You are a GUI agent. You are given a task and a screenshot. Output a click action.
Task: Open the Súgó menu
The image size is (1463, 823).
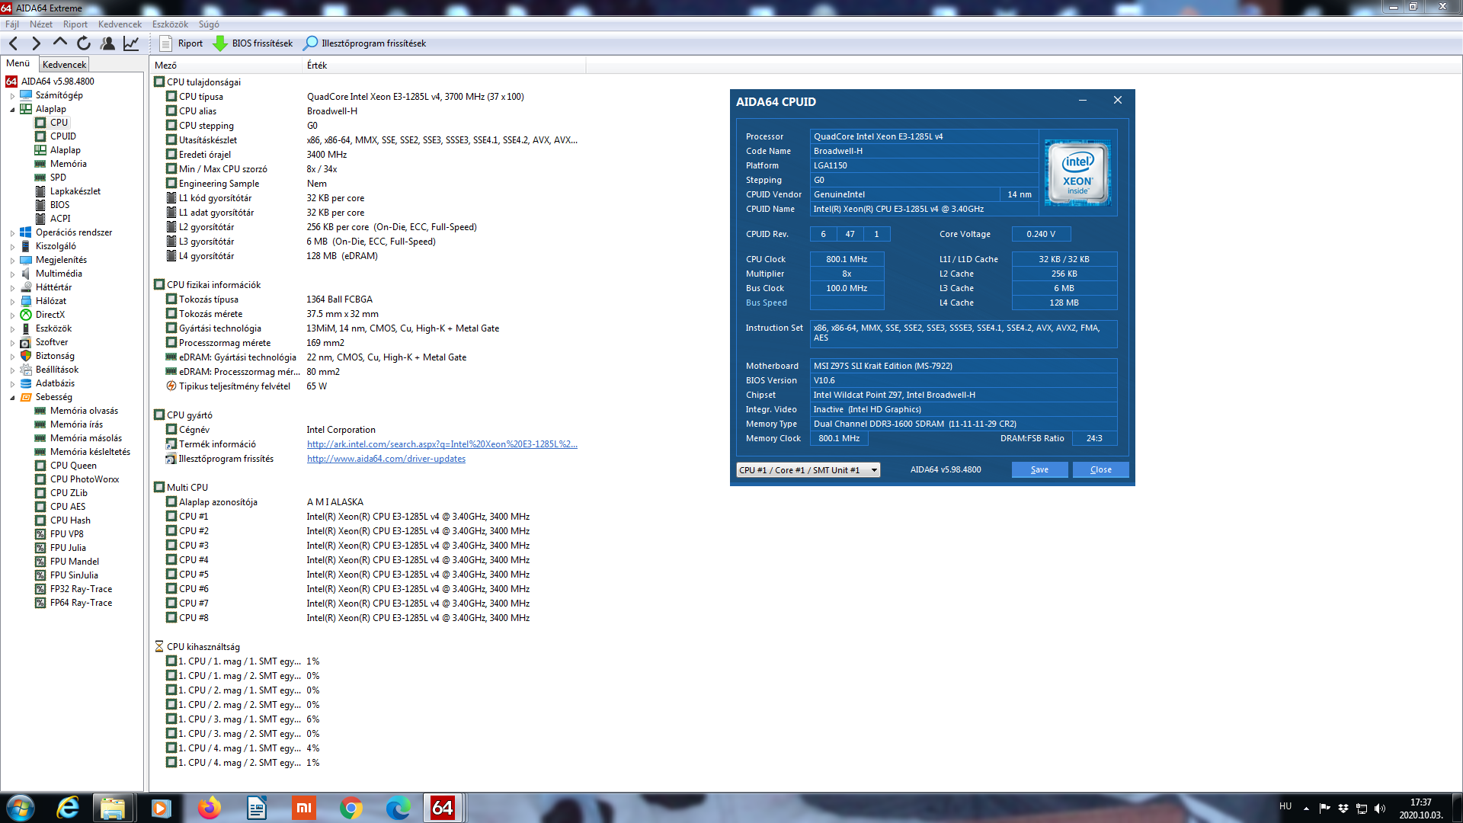coord(209,24)
